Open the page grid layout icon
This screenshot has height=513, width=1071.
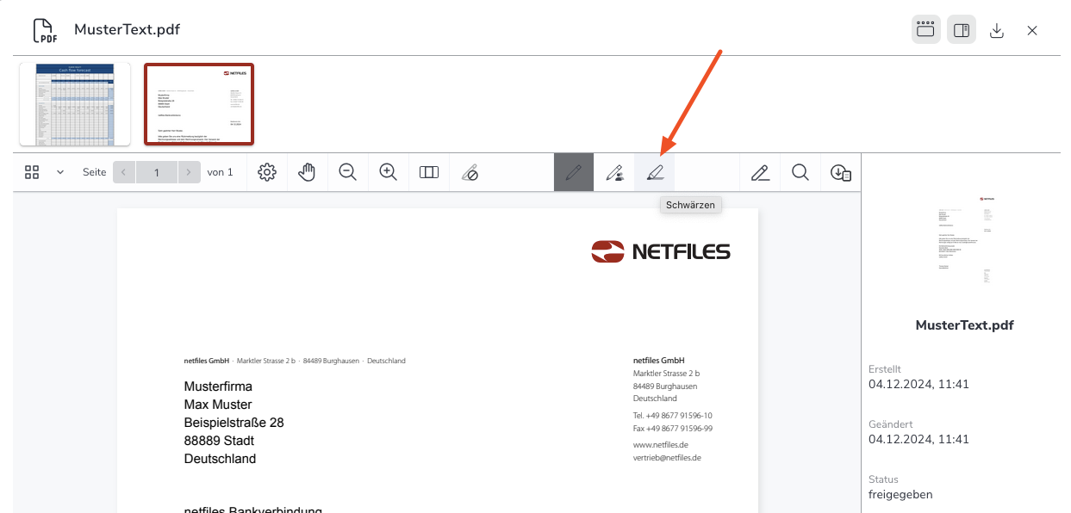(x=32, y=172)
